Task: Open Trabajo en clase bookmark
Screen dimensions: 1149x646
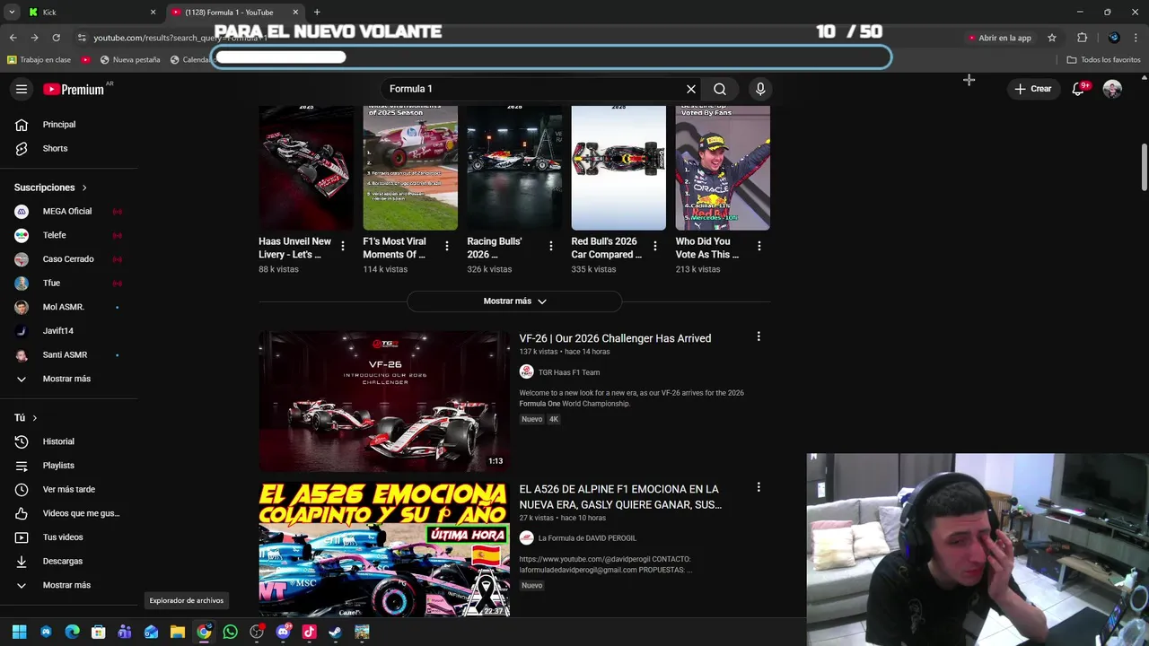Action: click(39, 60)
